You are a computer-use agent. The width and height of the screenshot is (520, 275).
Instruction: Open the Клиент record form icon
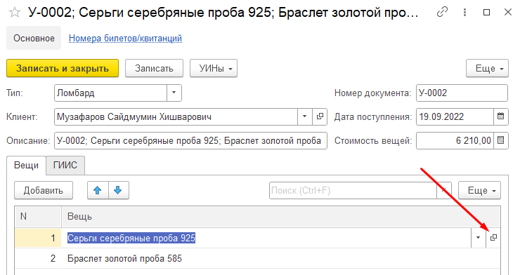(x=320, y=116)
